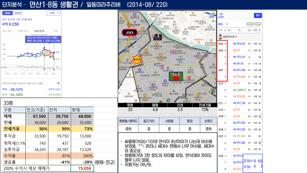Click the 평풀기 blue button
307x173 pixels.
[258, 15]
